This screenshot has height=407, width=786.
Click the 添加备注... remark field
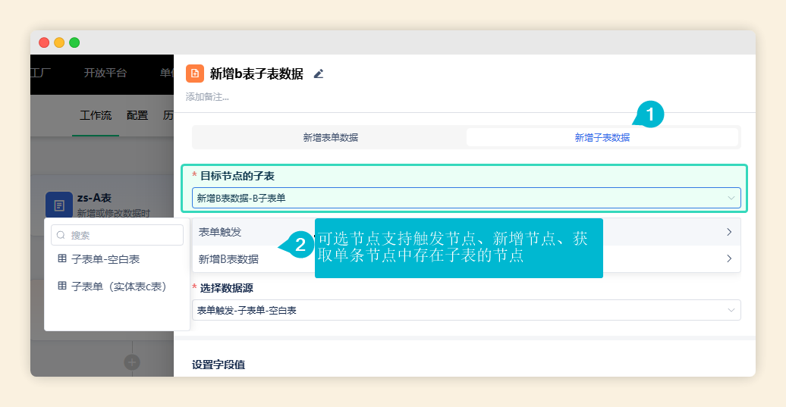point(207,97)
